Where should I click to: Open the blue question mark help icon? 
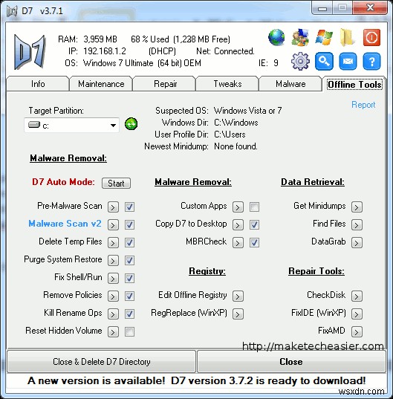(x=371, y=62)
